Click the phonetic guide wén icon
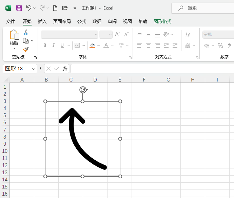The image size is (234, 198). (x=121, y=45)
